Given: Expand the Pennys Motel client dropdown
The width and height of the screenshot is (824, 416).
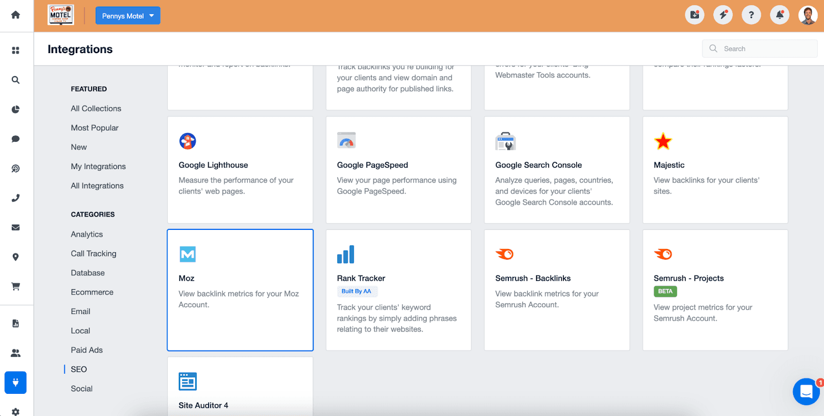Looking at the screenshot, I should pyautogui.click(x=128, y=15).
